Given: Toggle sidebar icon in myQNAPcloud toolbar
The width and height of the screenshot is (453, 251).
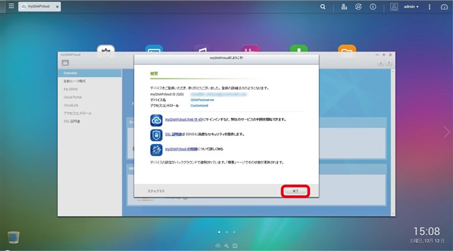Looking at the screenshot, I should click(65, 63).
